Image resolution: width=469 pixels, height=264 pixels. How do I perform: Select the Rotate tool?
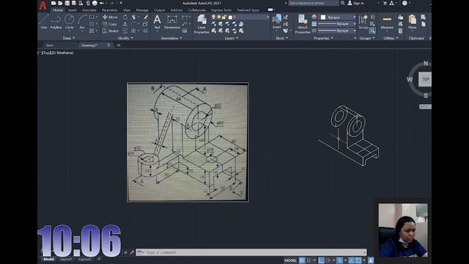[x=125, y=17]
